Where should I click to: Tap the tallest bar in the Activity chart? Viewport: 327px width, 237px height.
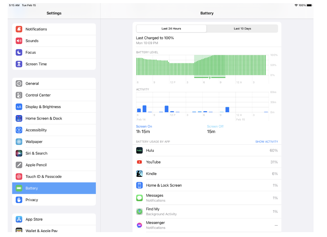[x=145, y=109]
